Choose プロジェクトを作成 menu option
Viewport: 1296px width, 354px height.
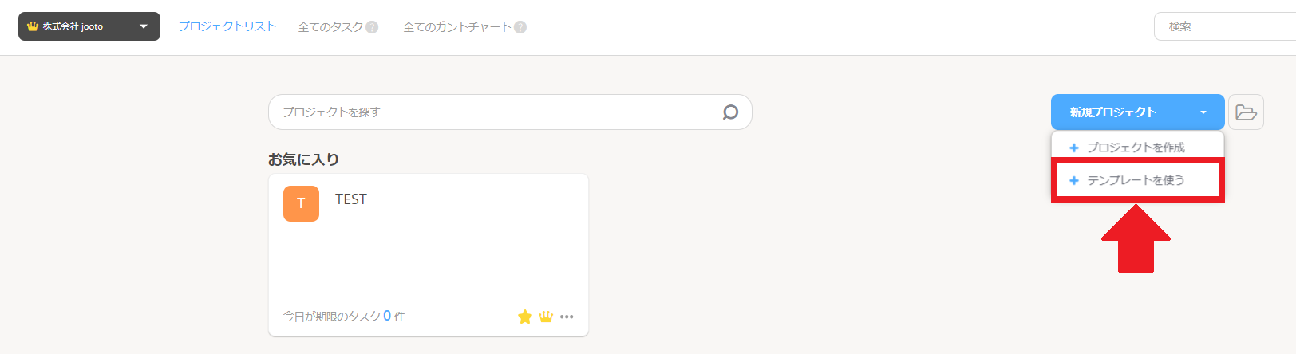pos(1138,147)
